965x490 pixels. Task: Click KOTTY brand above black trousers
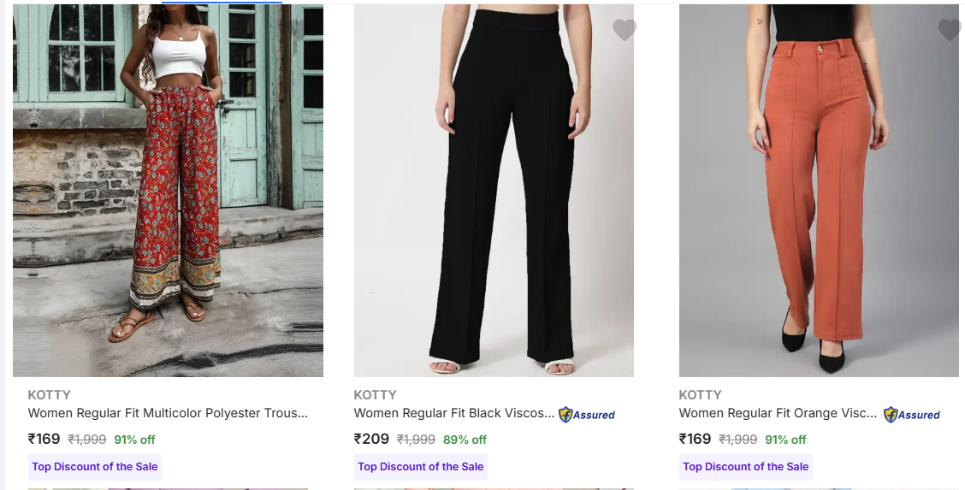tap(376, 395)
